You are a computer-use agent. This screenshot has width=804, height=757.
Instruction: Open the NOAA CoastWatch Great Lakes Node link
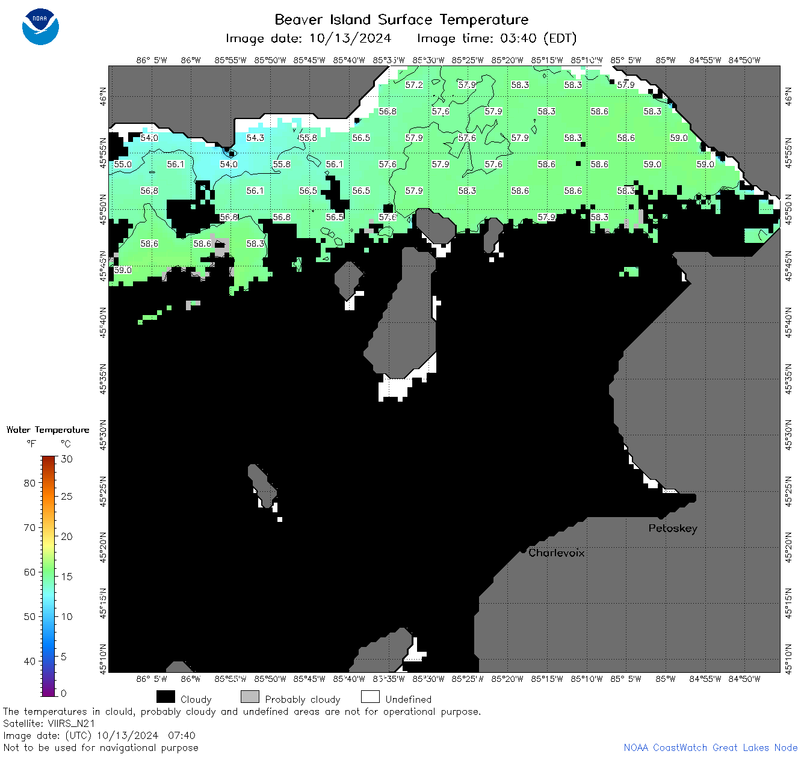click(711, 747)
